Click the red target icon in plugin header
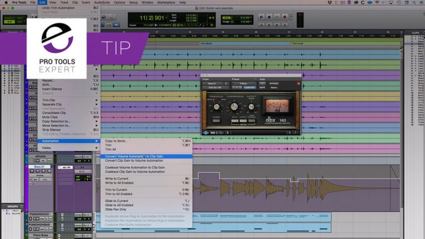This screenshot has height=239, width=425. click(298, 84)
